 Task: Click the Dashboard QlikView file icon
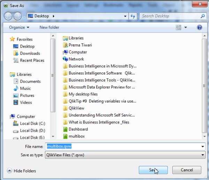click(x=65, y=129)
